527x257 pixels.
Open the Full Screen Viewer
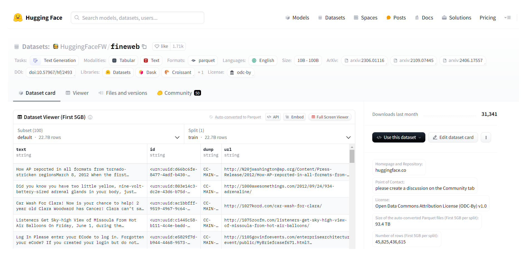pos(330,117)
